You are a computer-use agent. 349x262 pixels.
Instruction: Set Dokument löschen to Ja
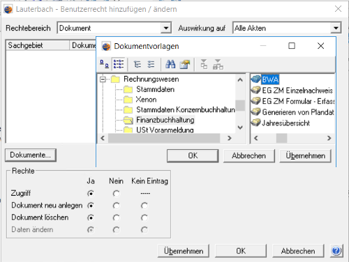click(x=91, y=217)
